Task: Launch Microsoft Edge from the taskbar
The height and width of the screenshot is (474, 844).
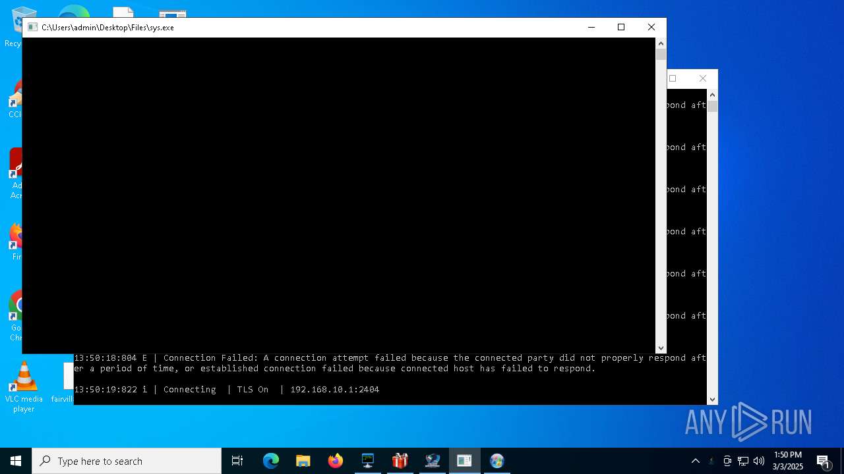Action: point(271,461)
